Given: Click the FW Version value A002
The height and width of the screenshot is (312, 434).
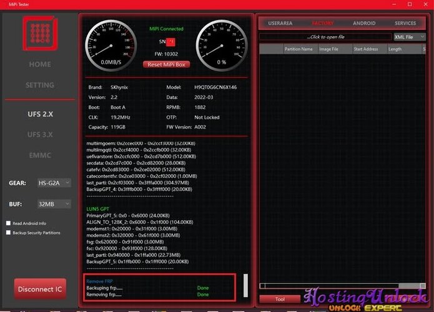Looking at the screenshot, I should pos(200,127).
